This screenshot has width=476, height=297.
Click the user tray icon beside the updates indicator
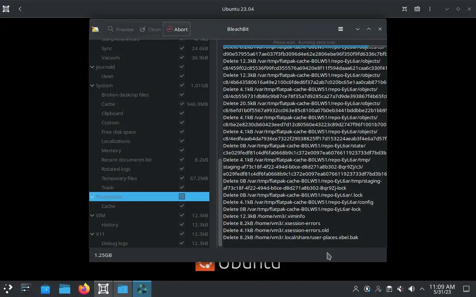(x=356, y=289)
